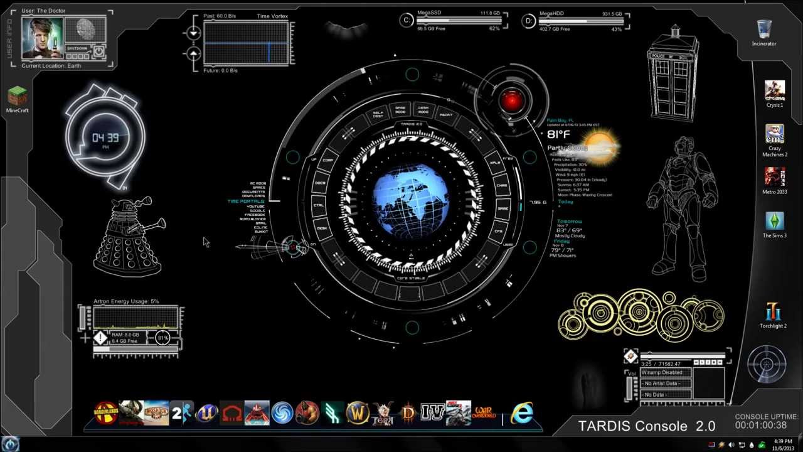803x452 pixels.
Task: Launch Portal 2 from the dock
Action: (x=181, y=413)
